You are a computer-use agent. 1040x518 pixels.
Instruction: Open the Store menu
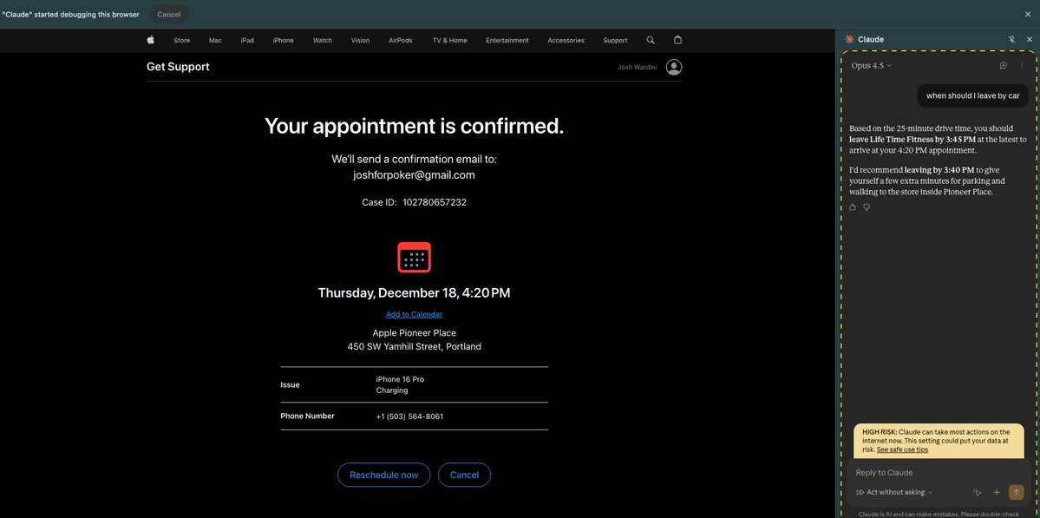click(x=182, y=41)
